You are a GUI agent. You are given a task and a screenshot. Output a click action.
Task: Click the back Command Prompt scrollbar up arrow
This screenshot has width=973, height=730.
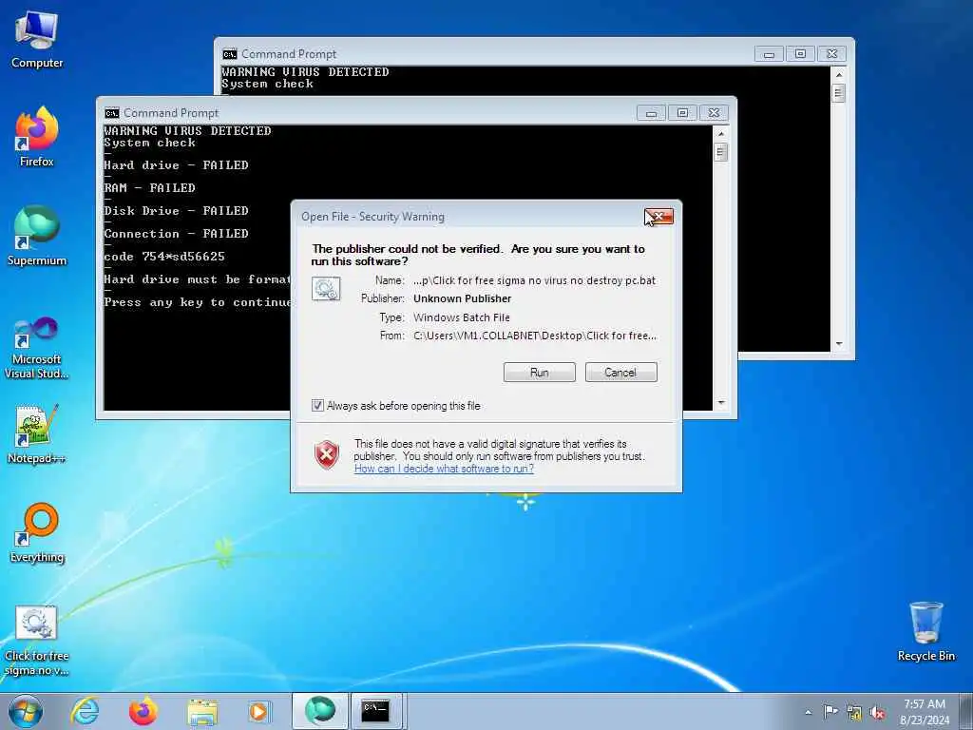click(839, 74)
